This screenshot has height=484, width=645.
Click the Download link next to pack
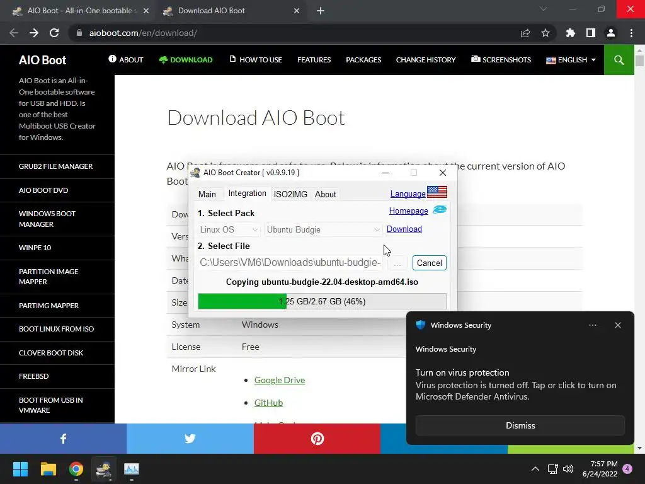[x=404, y=229]
